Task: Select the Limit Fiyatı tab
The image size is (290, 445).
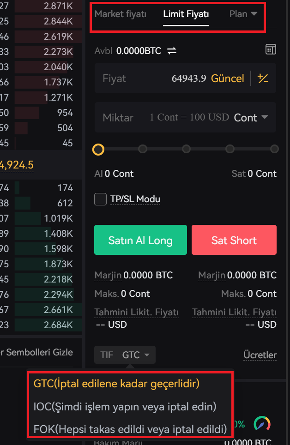Action: point(186,14)
